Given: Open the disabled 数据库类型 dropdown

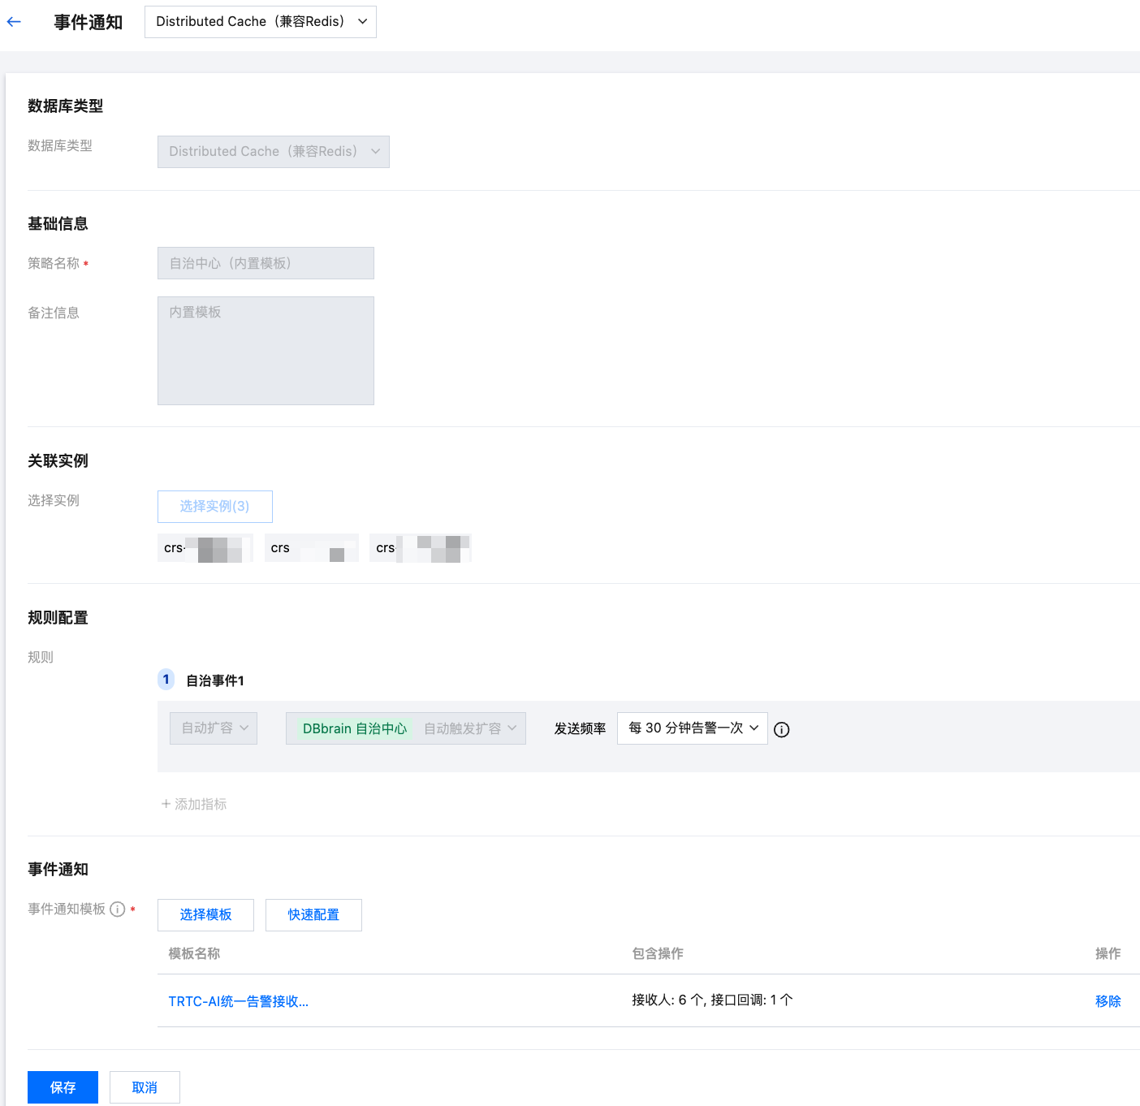Looking at the screenshot, I should pyautogui.click(x=273, y=152).
